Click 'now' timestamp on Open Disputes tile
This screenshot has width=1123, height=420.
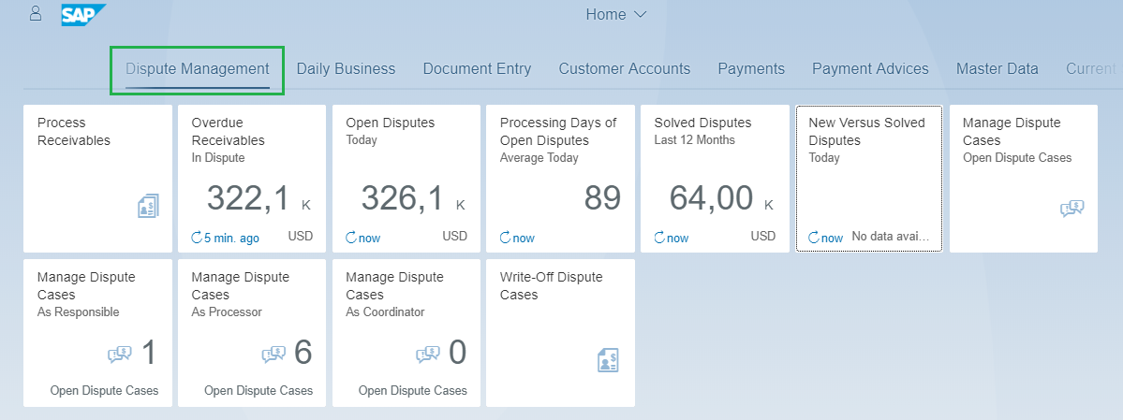pyautogui.click(x=370, y=238)
